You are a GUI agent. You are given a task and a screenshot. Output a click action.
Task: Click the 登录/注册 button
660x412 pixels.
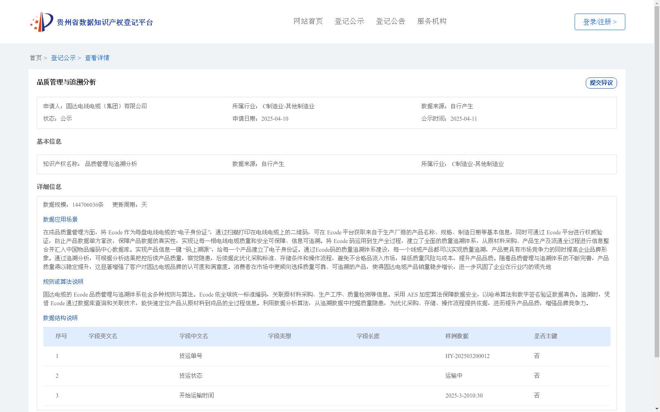pos(600,22)
